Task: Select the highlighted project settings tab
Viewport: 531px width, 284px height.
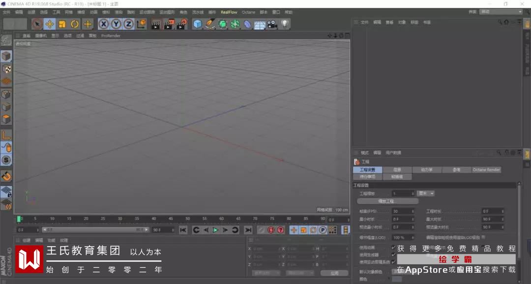Action: (367, 170)
